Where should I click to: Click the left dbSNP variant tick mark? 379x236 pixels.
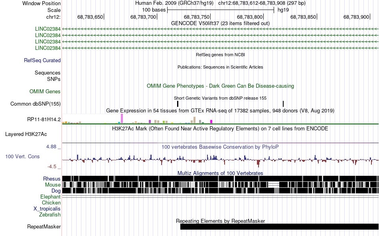pyautogui.click(x=178, y=104)
